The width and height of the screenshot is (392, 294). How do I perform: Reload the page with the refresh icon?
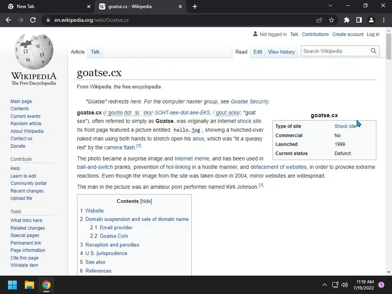point(33,20)
